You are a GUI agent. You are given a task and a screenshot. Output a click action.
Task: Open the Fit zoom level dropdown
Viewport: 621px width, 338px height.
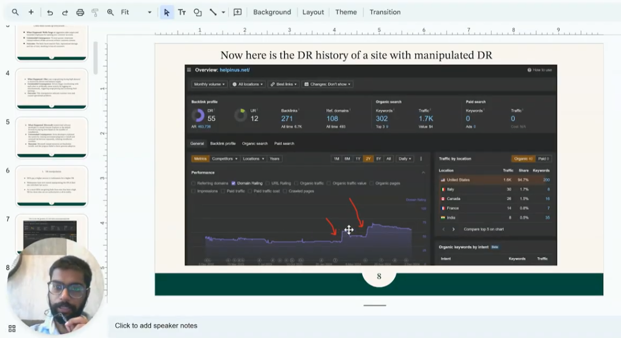click(137, 12)
